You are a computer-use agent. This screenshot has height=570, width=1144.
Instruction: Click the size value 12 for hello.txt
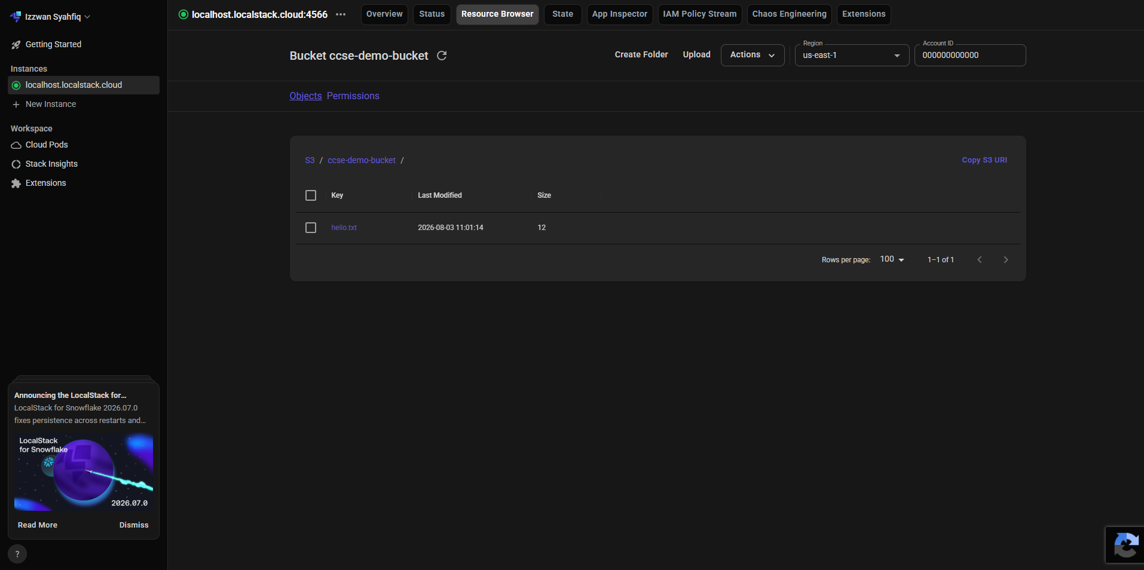pos(542,228)
